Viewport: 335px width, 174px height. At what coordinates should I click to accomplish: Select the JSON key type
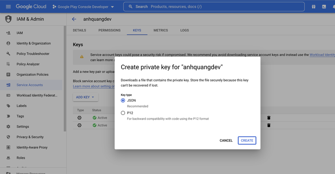[123, 100]
